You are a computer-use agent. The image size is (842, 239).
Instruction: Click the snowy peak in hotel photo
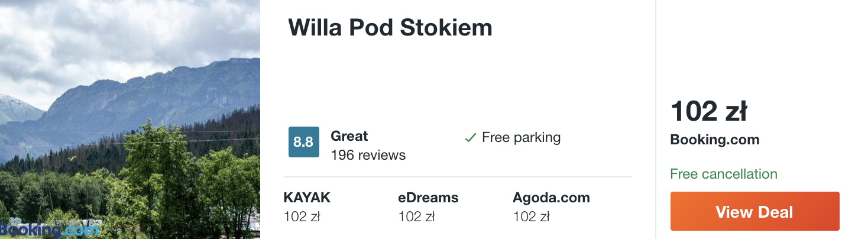pyautogui.click(x=15, y=109)
